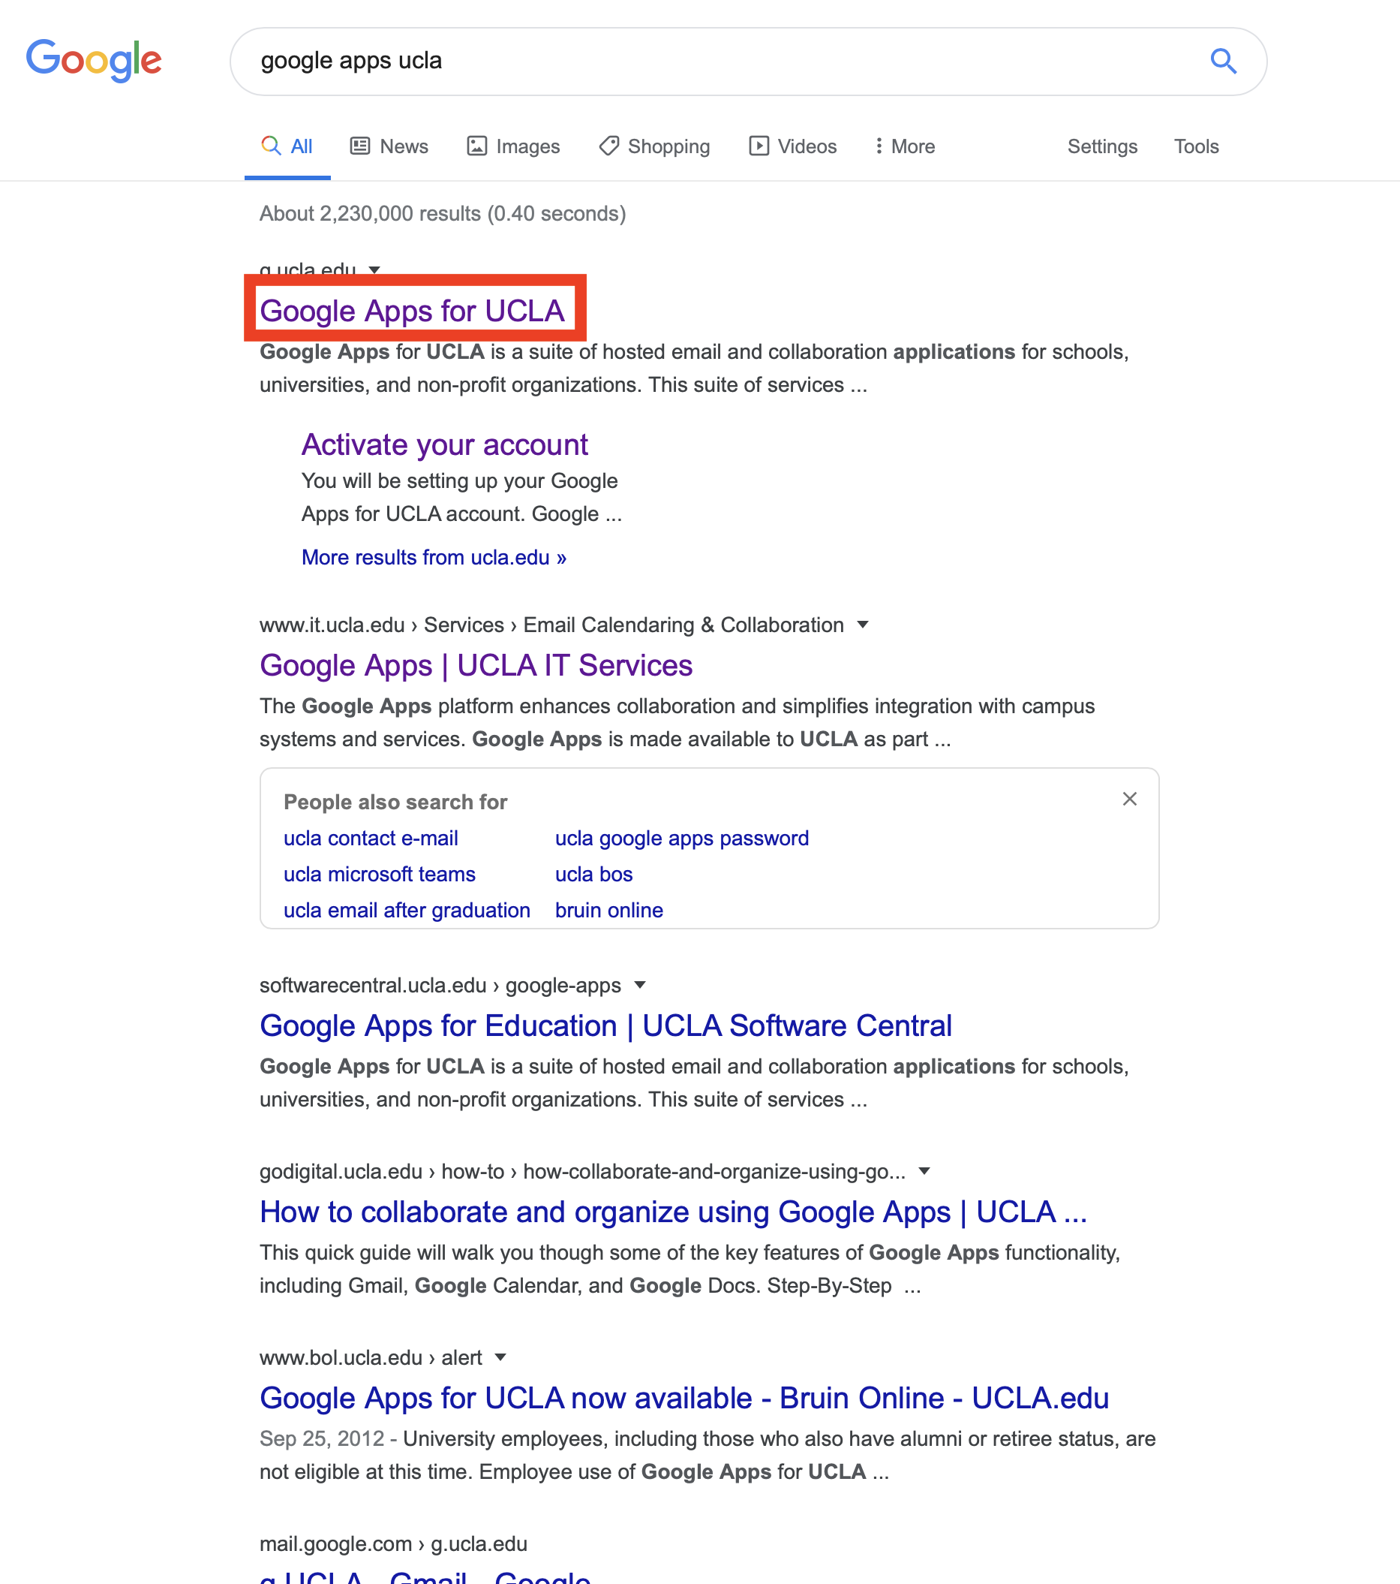Search for 'bruin online'
Screen dimensions: 1400x1584
(x=608, y=910)
